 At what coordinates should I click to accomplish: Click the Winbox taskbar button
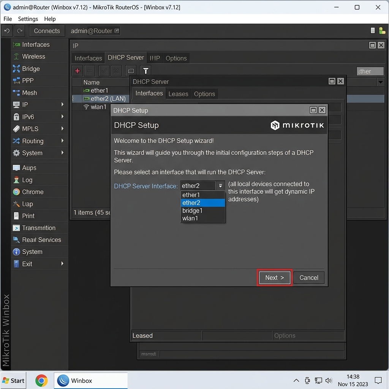[91, 381]
